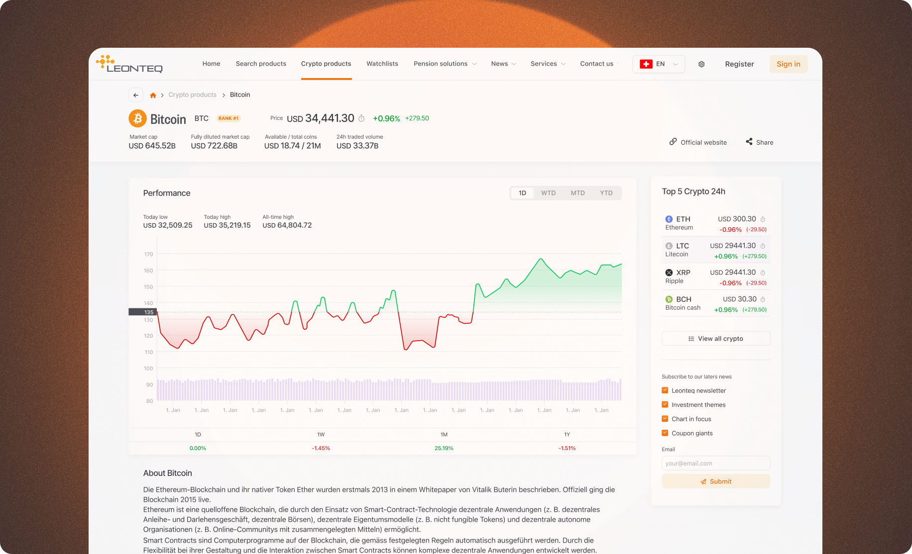Click the home icon in the breadcrumb
This screenshot has height=554, width=912.
coord(153,94)
